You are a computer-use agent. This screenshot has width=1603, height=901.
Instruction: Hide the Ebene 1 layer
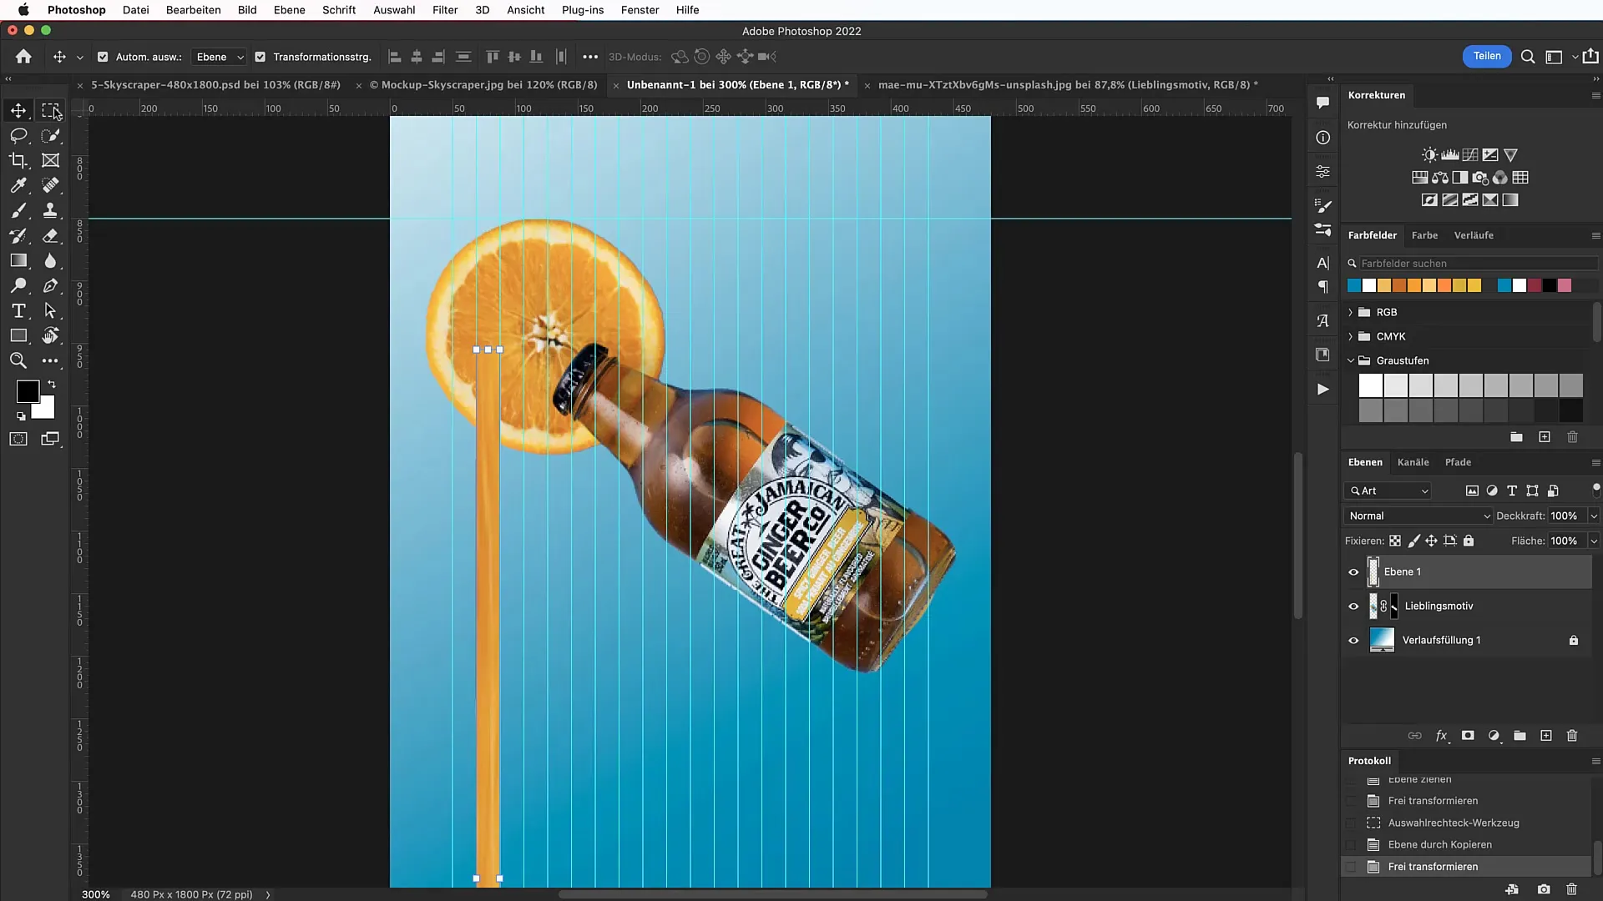click(1353, 572)
